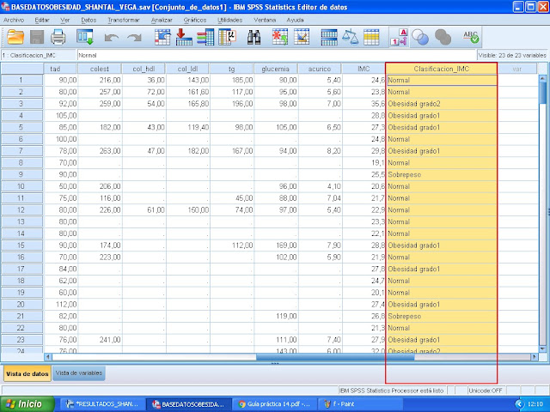This screenshot has width=550, height=412.
Task: Click the 35,6 IMC cell in row 3
Action: pyautogui.click(x=364, y=104)
